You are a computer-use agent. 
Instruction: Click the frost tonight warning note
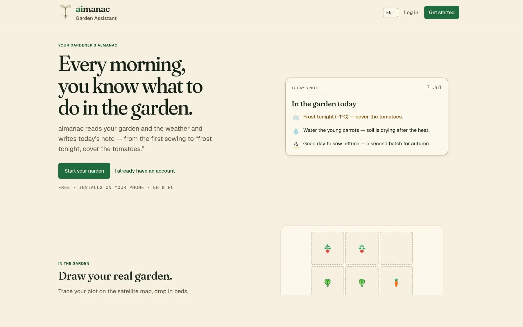[353, 117]
